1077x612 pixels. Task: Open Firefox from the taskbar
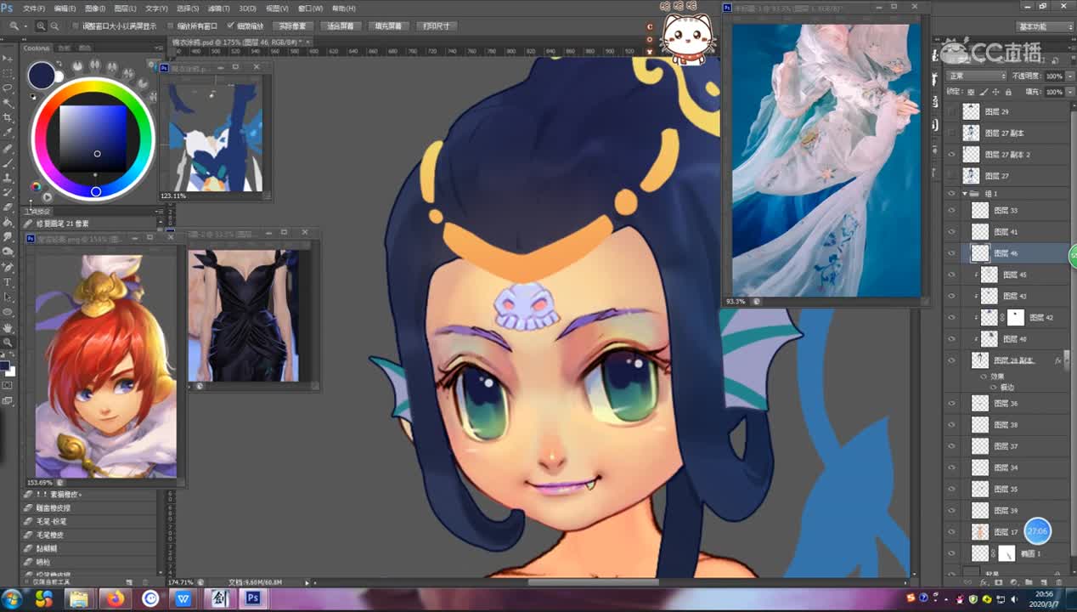click(x=115, y=598)
